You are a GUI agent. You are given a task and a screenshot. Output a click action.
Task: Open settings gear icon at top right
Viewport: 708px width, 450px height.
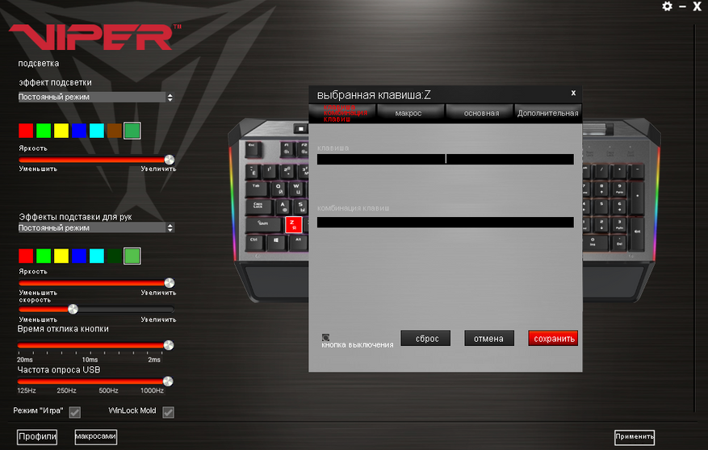[667, 6]
